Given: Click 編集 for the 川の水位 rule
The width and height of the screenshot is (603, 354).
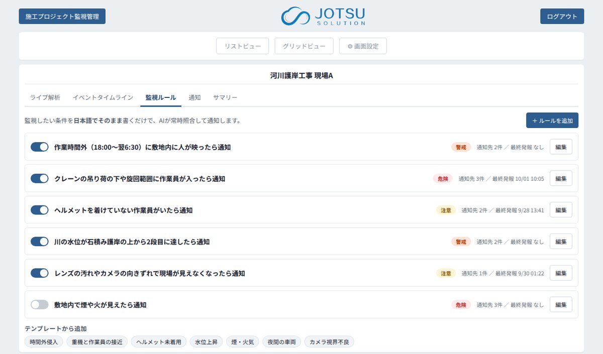Looking at the screenshot, I should (x=561, y=242).
